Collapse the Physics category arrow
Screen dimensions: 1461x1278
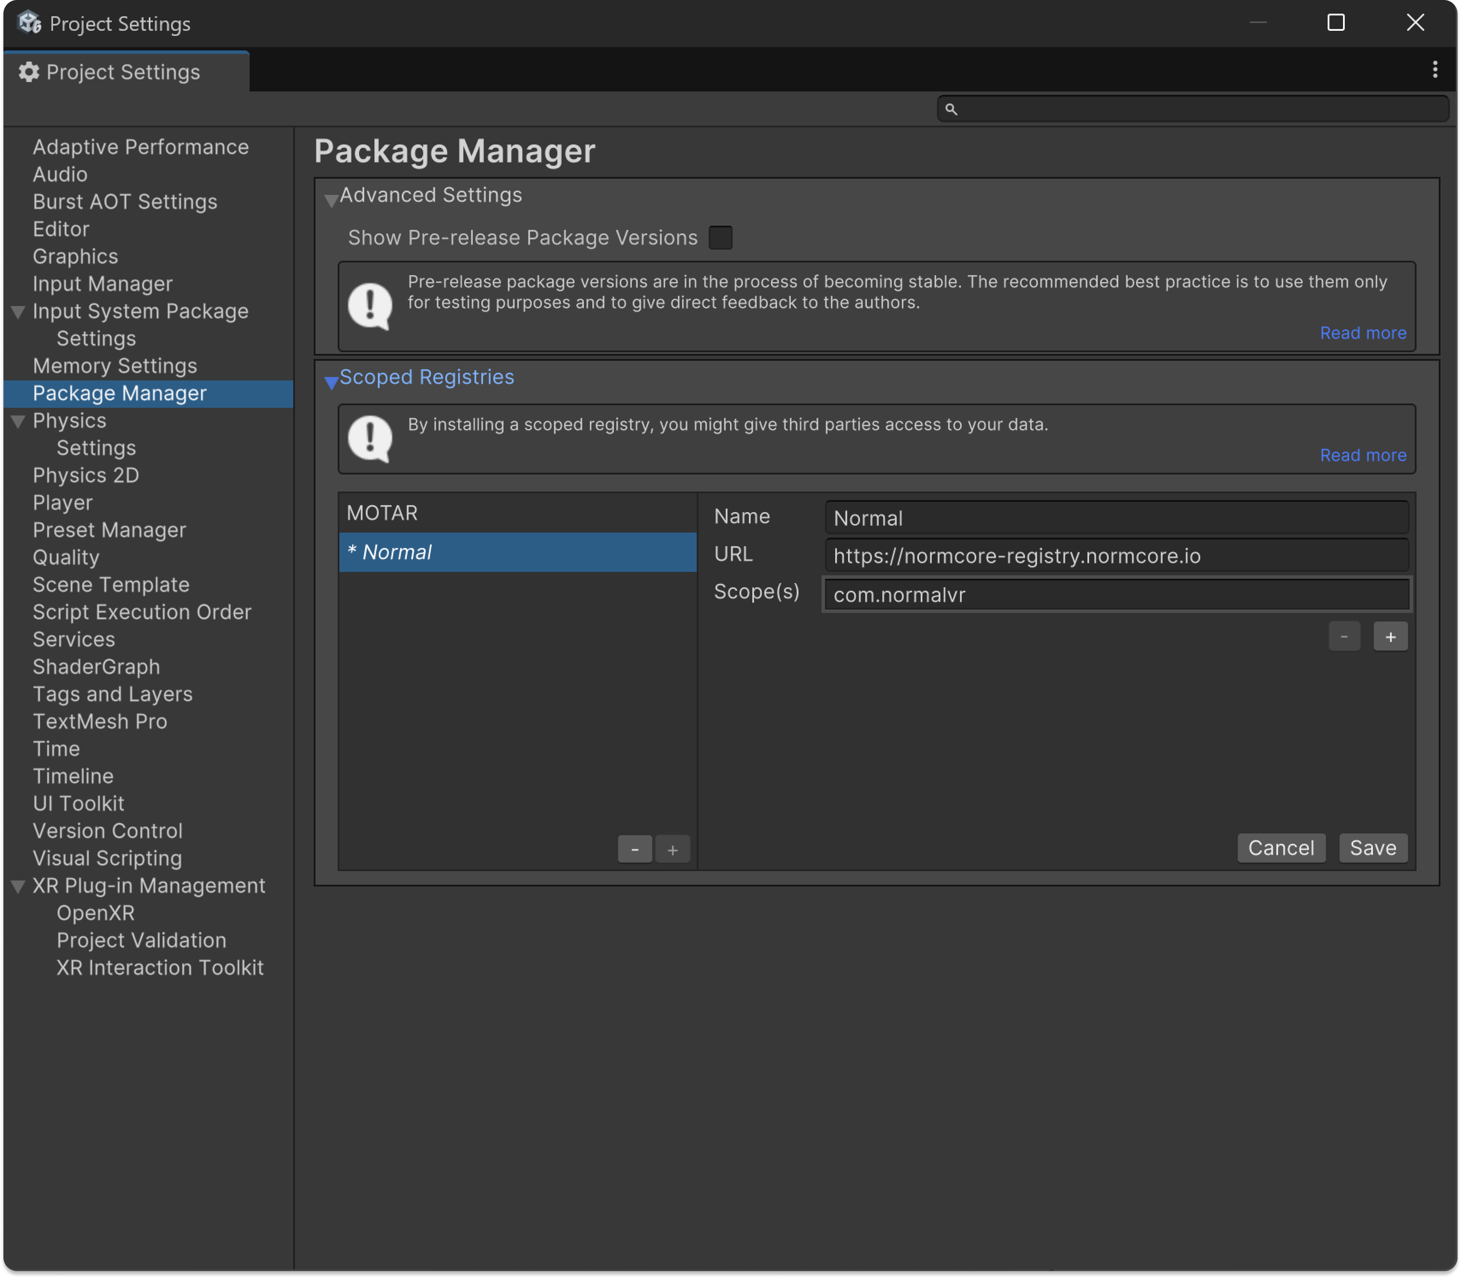[x=18, y=421]
